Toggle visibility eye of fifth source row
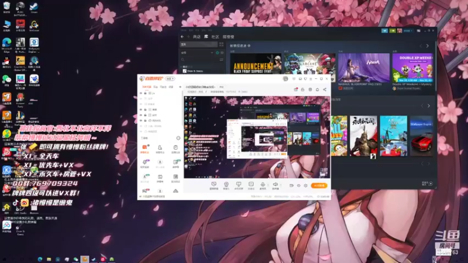Screen dimensions: 468x263 (x=141, y=115)
